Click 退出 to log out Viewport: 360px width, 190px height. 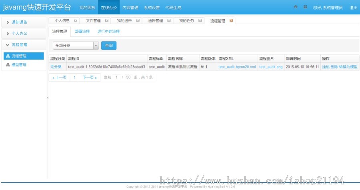tap(353, 8)
